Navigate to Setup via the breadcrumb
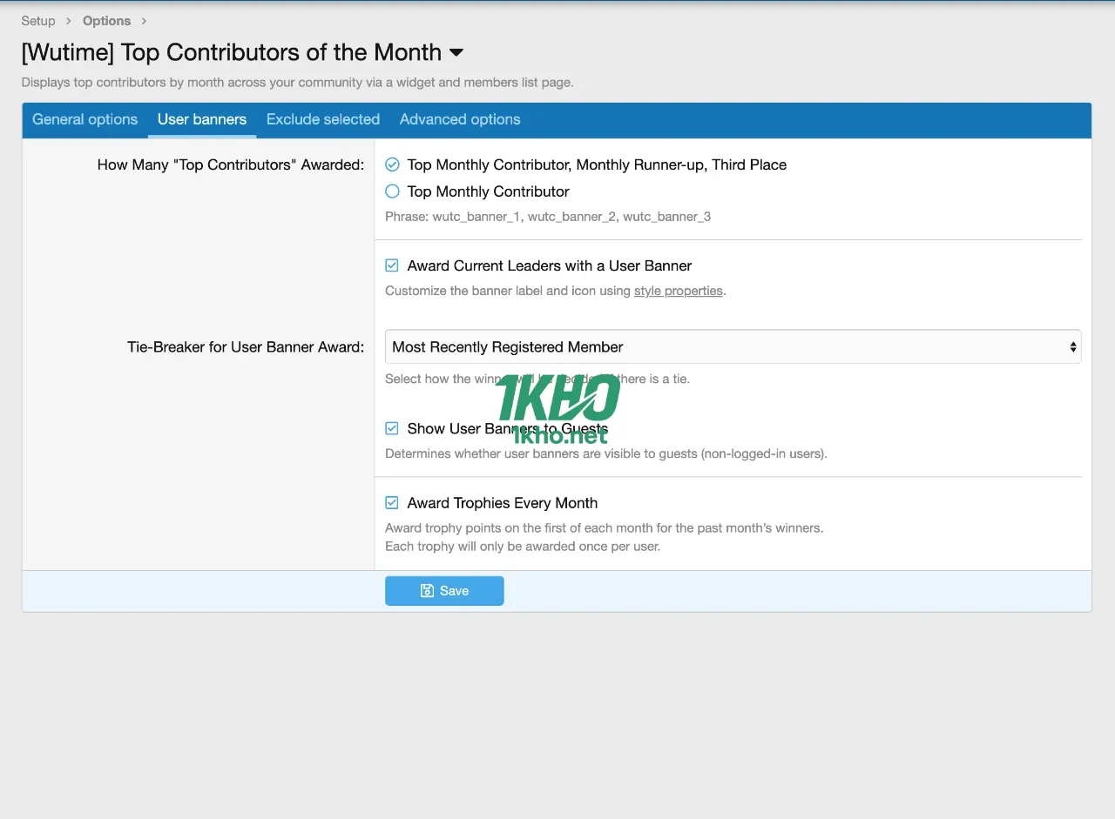 coord(37,20)
